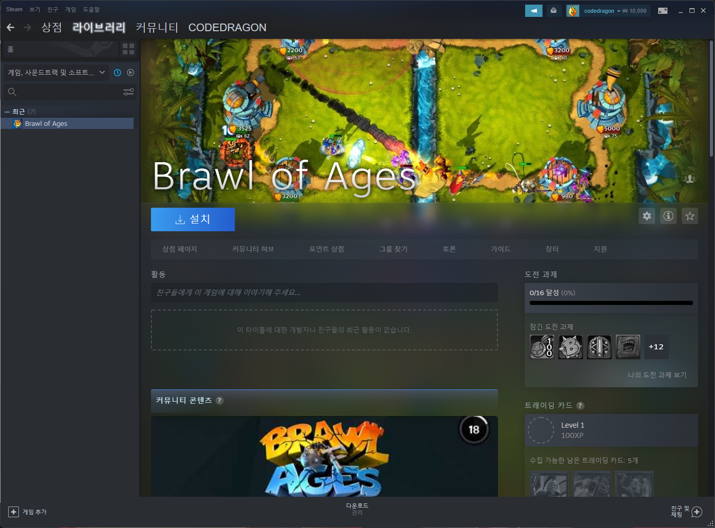Switch to Big Picture mode icon
Screen dimensions: 715x528
tap(663, 11)
